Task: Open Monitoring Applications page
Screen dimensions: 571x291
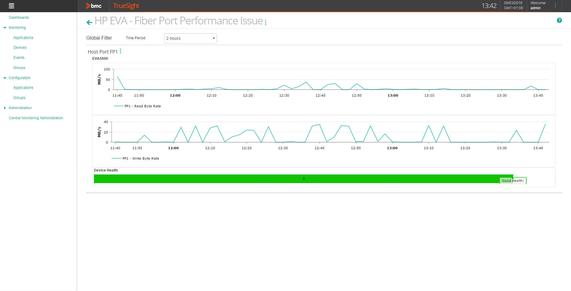Action: (23, 38)
